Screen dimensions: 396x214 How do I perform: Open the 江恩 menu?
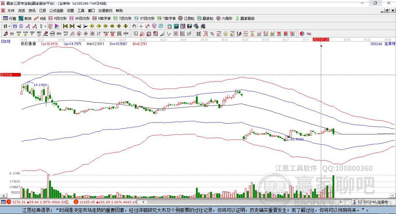tap(43, 10)
